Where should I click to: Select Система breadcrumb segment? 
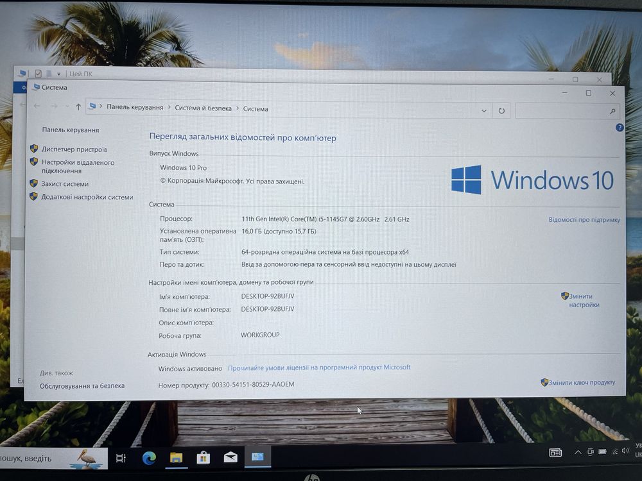click(256, 109)
